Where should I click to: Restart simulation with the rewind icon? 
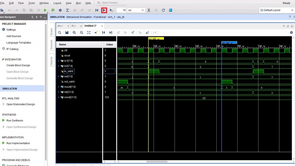[97, 10]
